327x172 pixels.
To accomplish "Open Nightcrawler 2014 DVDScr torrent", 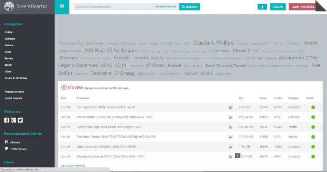I will tap(106, 147).
